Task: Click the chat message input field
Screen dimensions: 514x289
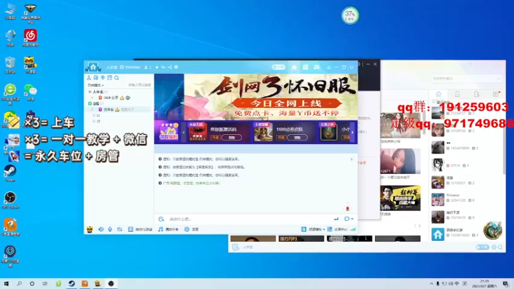Action: click(249, 219)
